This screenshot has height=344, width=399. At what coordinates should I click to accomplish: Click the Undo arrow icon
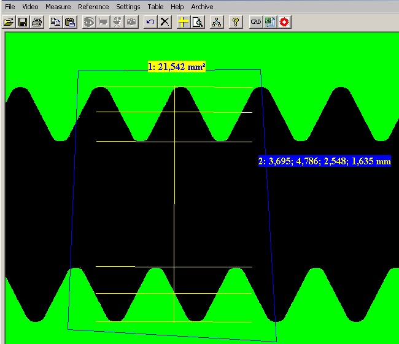pyautogui.click(x=150, y=22)
